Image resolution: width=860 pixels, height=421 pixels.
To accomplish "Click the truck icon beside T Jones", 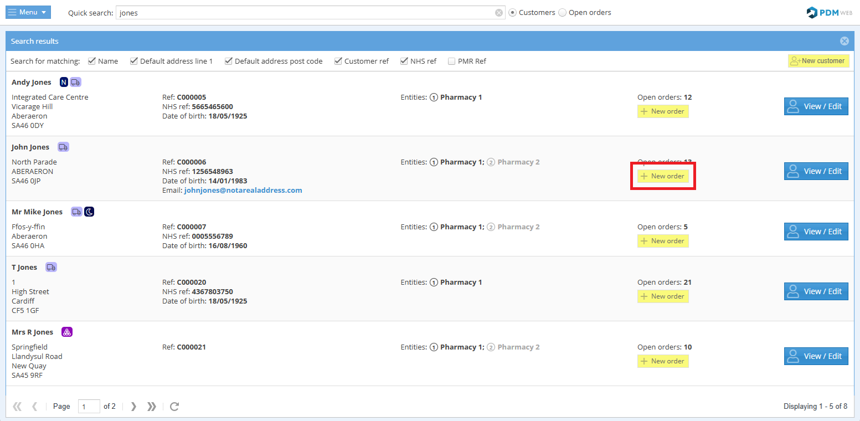I will (x=51, y=268).
